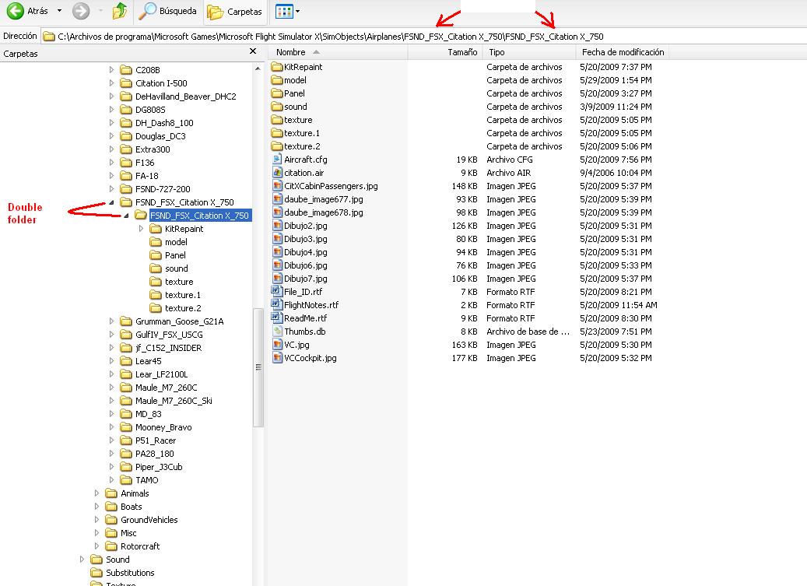The image size is (807, 586).
Task: Expand the Citation I-500 tree node
Action: pyautogui.click(x=112, y=82)
